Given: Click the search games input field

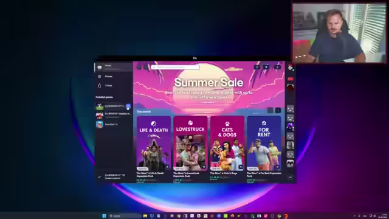Looking at the screenshot, I should [x=175, y=67].
